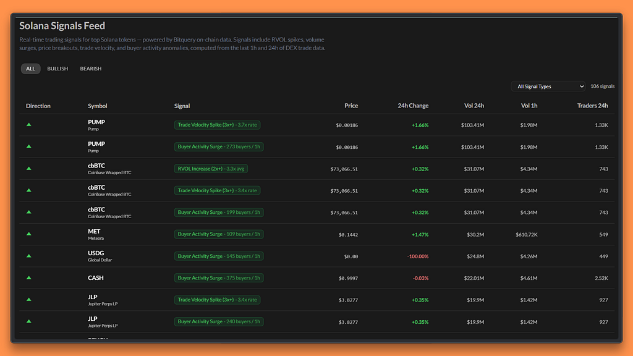Select the ALL filter tab
Image resolution: width=633 pixels, height=356 pixels.
tap(31, 69)
